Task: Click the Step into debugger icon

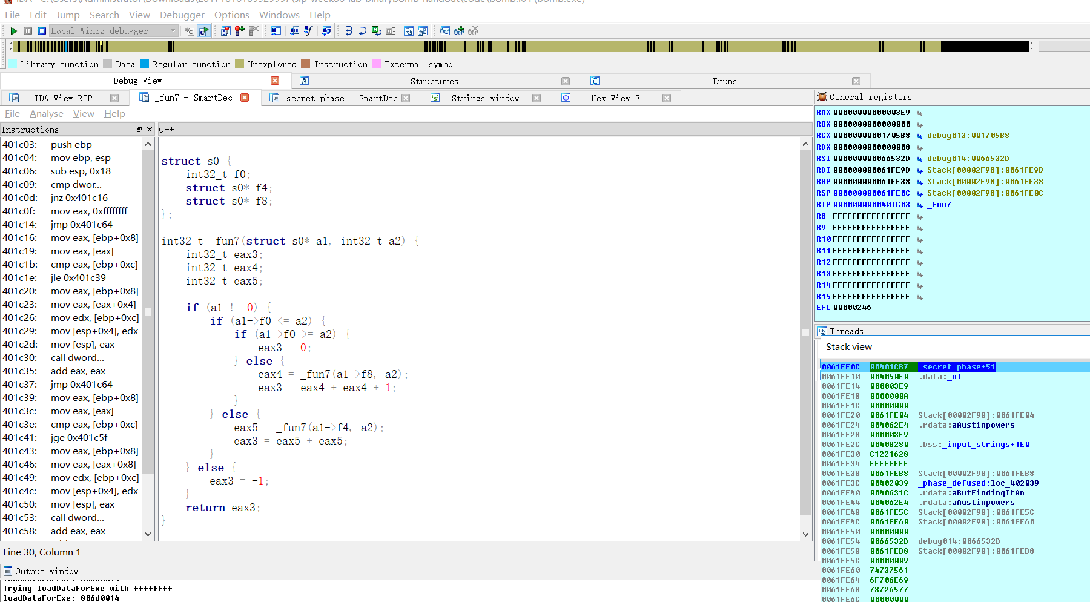Action: click(349, 31)
